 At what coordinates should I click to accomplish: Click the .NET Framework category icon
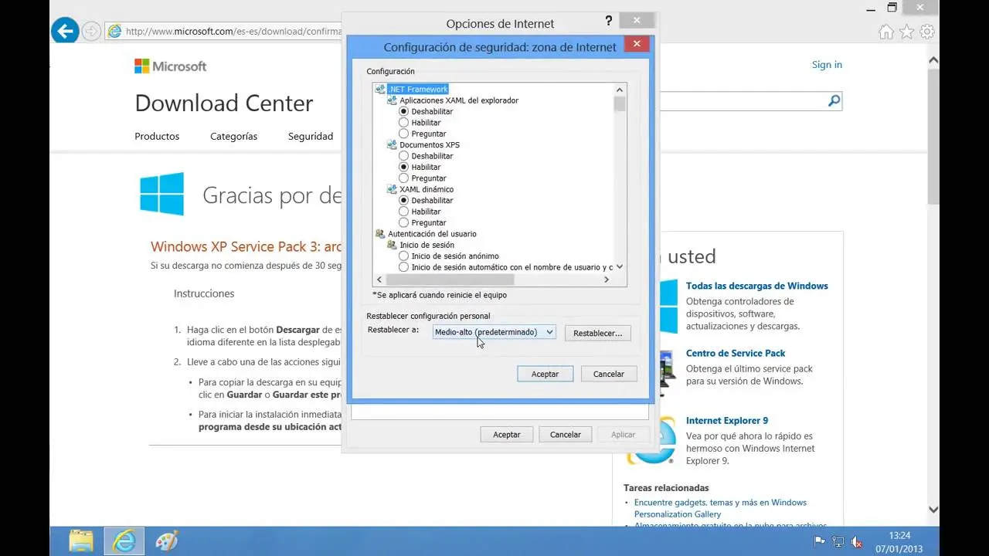click(380, 90)
